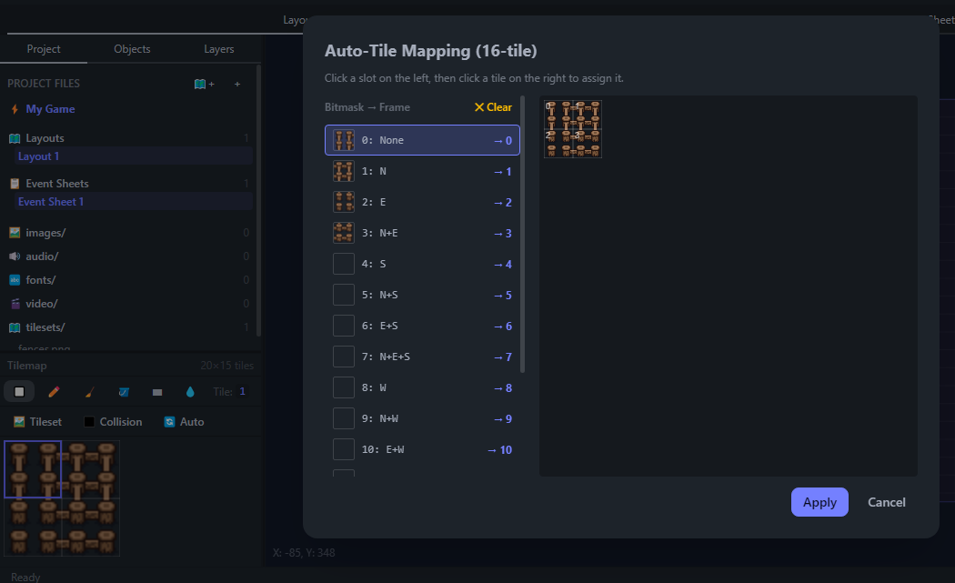
Task: Select the 4: S bitmask slot
Action: point(422,264)
